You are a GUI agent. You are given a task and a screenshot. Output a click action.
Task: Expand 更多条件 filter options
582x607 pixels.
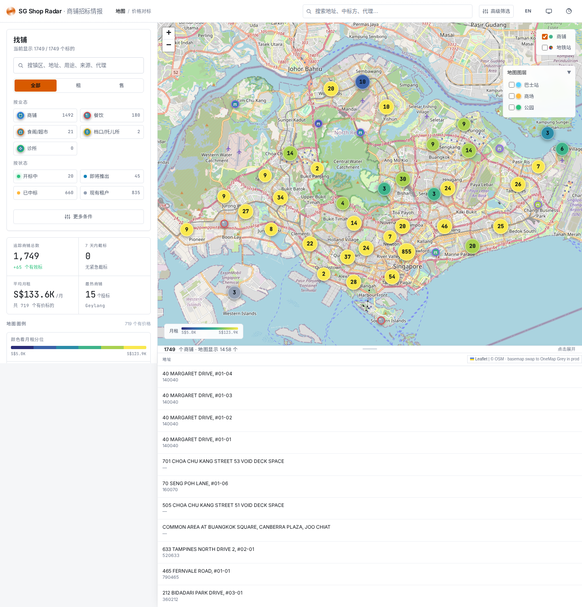(x=78, y=217)
